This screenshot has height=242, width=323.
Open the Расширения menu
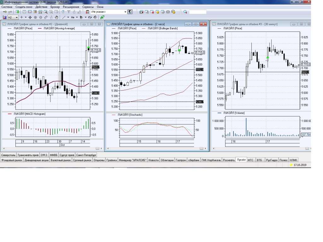point(71,7)
